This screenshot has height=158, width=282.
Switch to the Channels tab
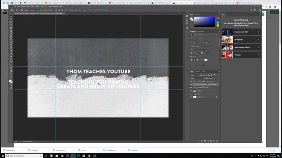[198, 72]
